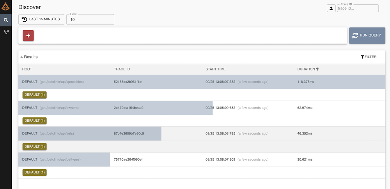Sort results by Start Time column
The width and height of the screenshot is (390, 189).
[x=215, y=69]
